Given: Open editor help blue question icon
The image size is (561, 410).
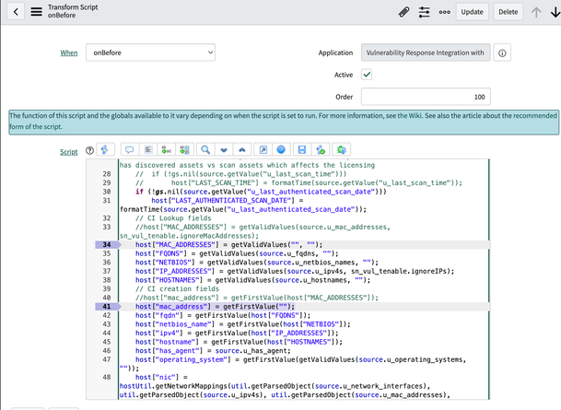Looking at the screenshot, I should (281, 149).
